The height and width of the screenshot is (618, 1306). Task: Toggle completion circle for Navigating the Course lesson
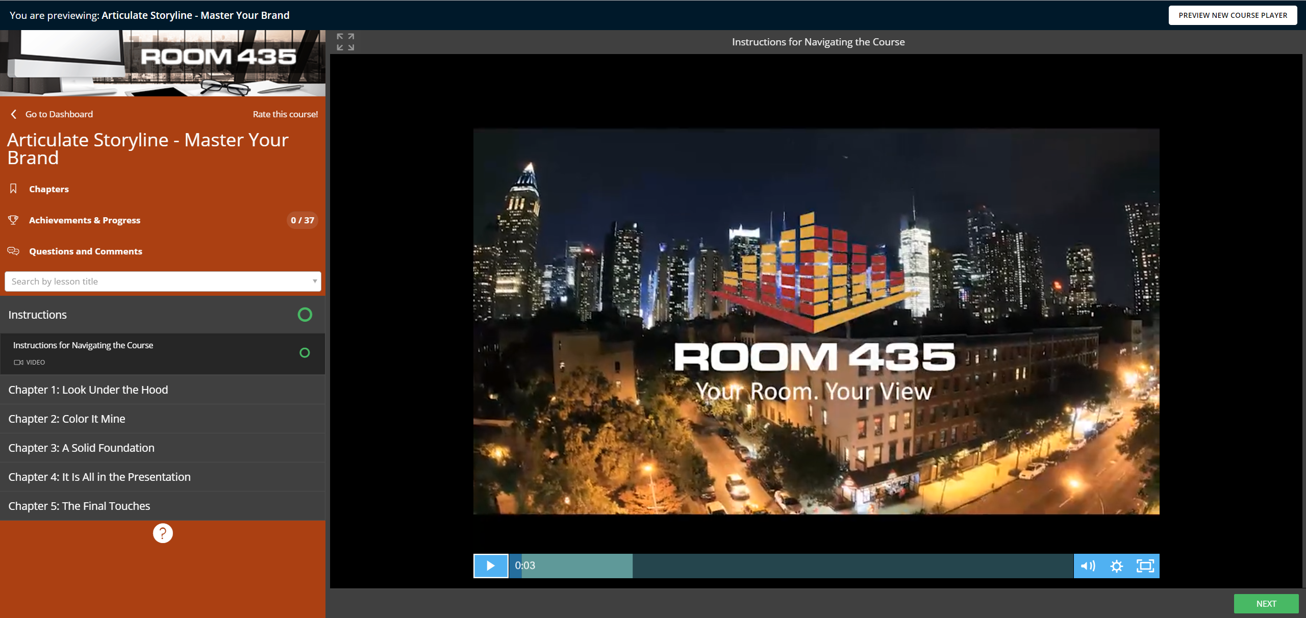pos(305,353)
